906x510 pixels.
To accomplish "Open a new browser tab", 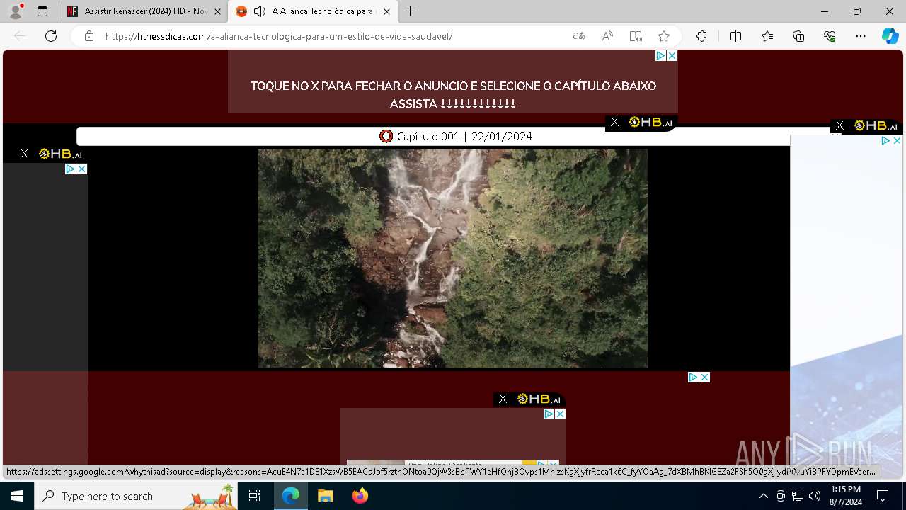I will point(410,11).
